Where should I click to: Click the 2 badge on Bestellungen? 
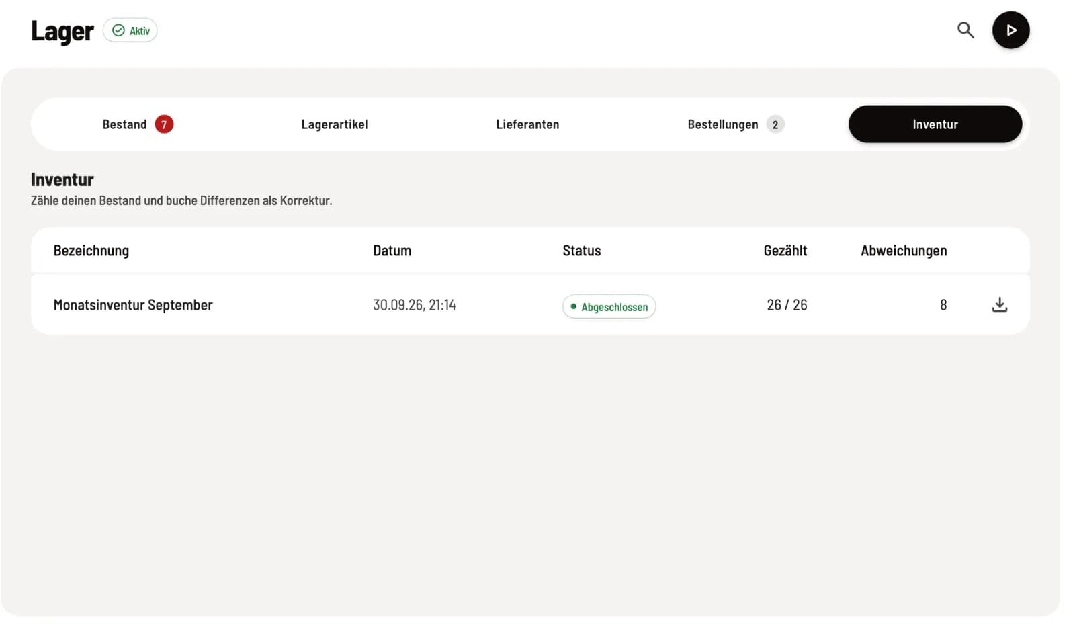click(x=775, y=124)
